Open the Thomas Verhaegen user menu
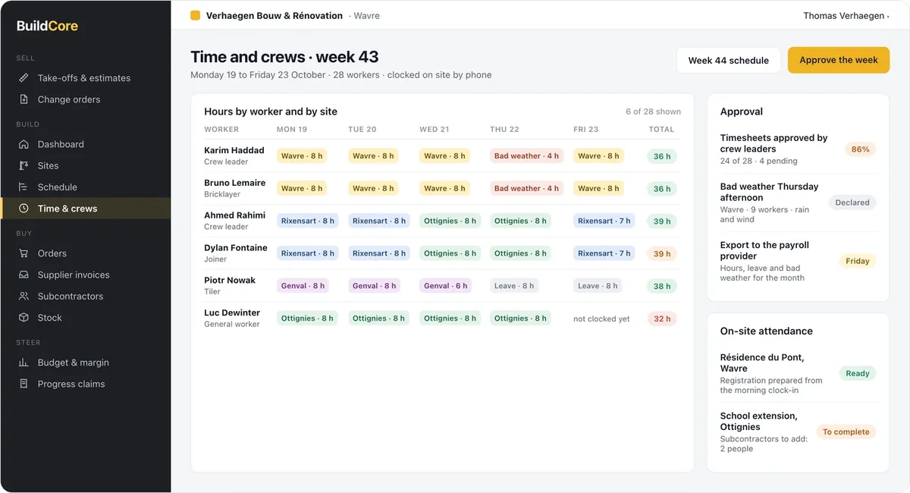 (x=846, y=16)
